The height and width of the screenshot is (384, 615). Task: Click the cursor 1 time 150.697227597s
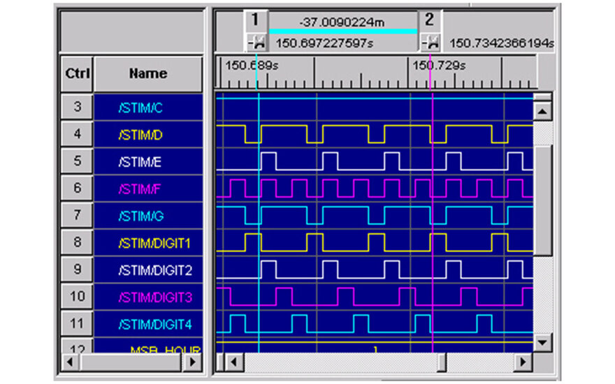tap(324, 43)
